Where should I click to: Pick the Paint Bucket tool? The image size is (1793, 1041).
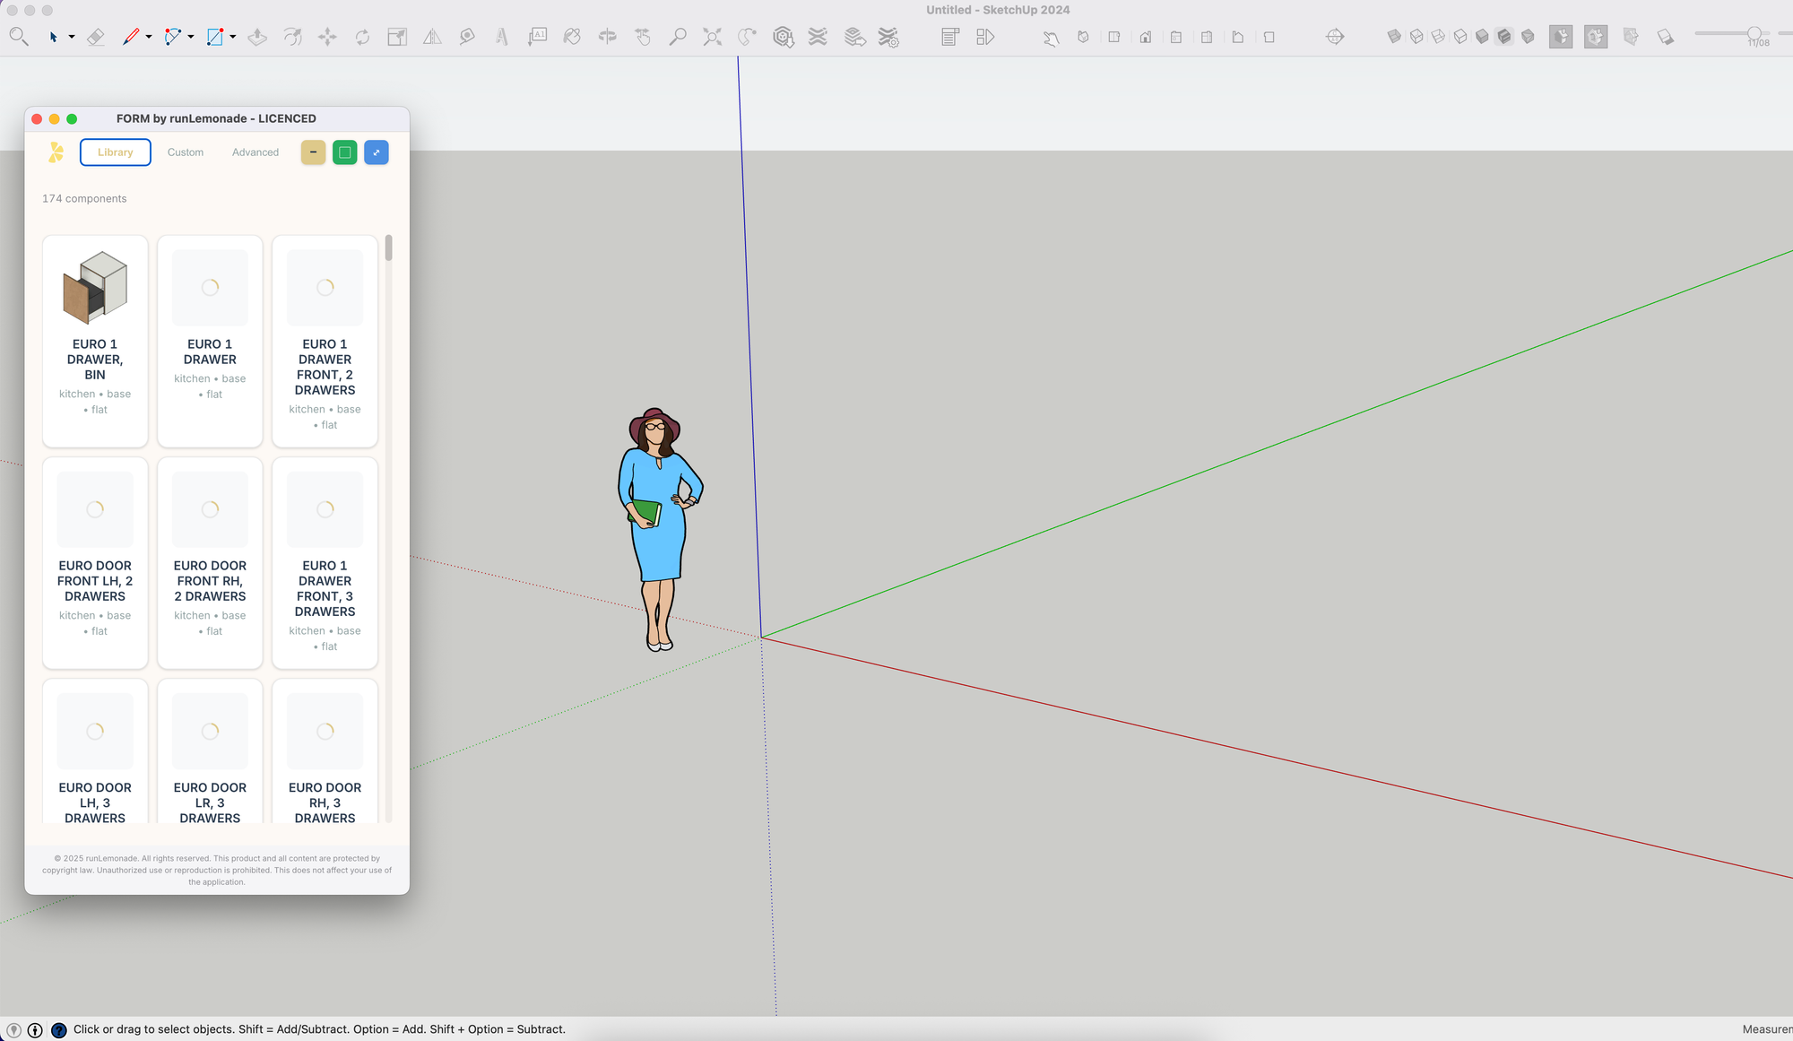coord(572,37)
